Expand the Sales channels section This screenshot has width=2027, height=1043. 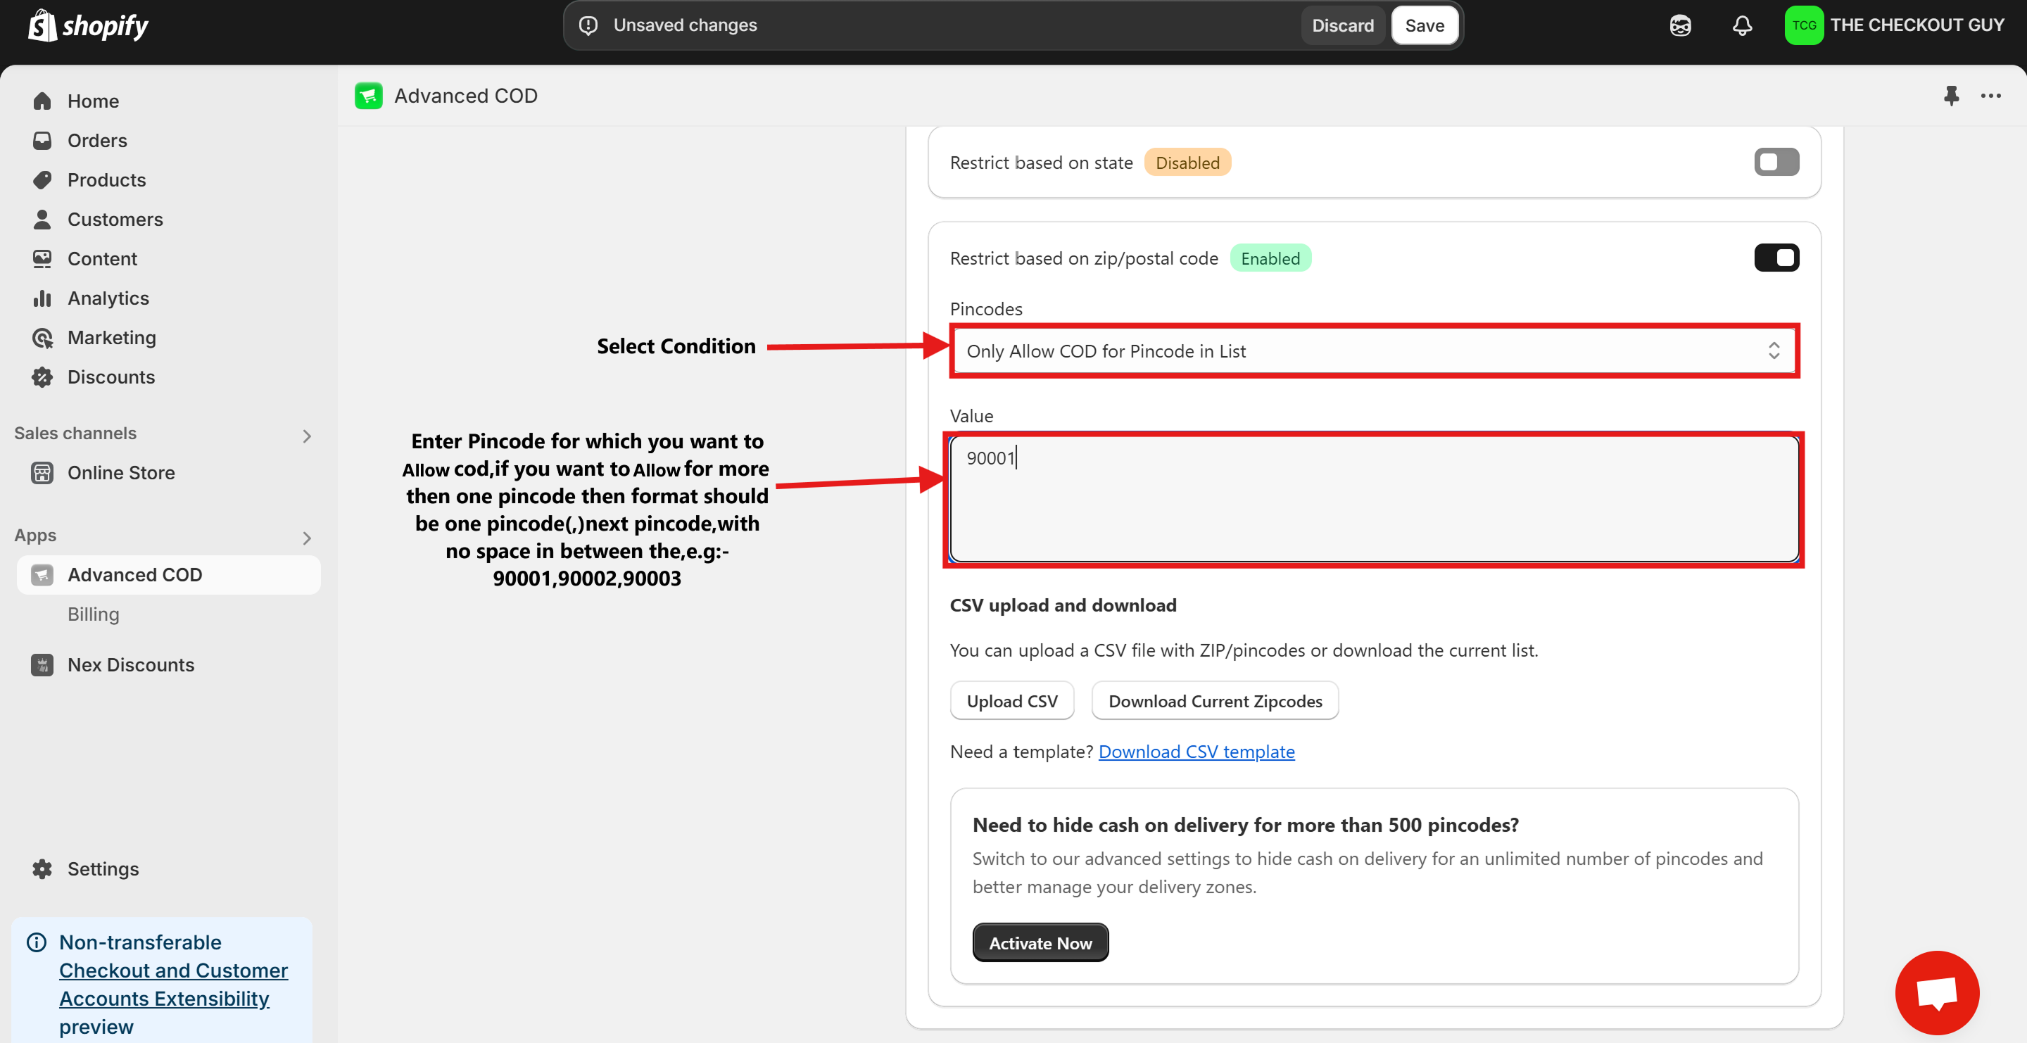pyautogui.click(x=307, y=436)
